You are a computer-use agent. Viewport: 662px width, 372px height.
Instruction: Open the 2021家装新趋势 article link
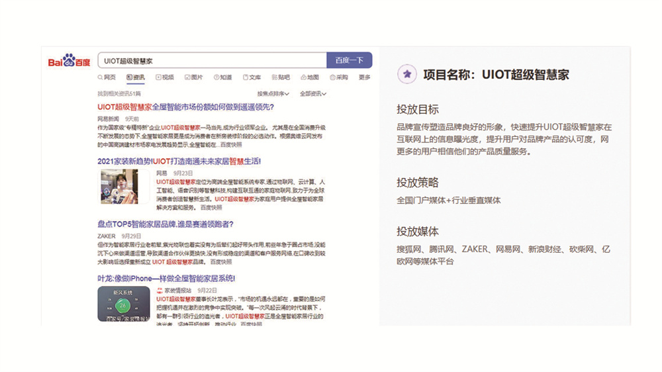point(179,161)
